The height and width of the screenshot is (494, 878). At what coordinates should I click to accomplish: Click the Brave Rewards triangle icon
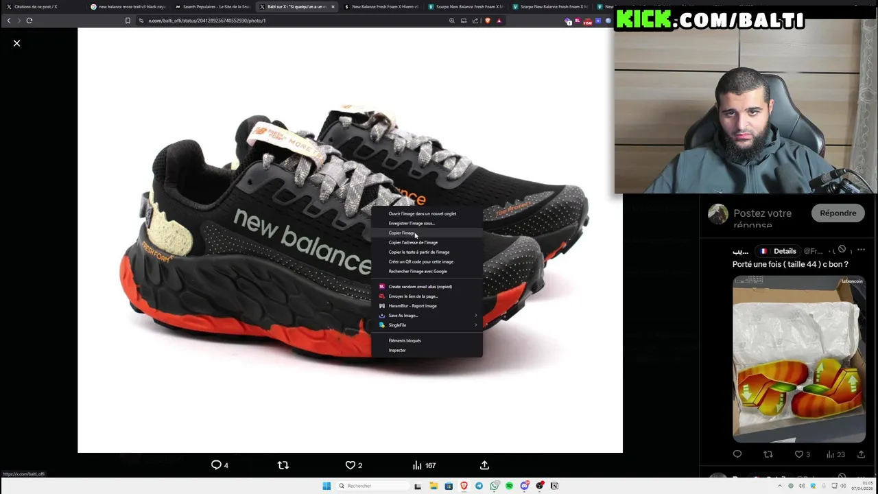pyautogui.click(x=499, y=21)
